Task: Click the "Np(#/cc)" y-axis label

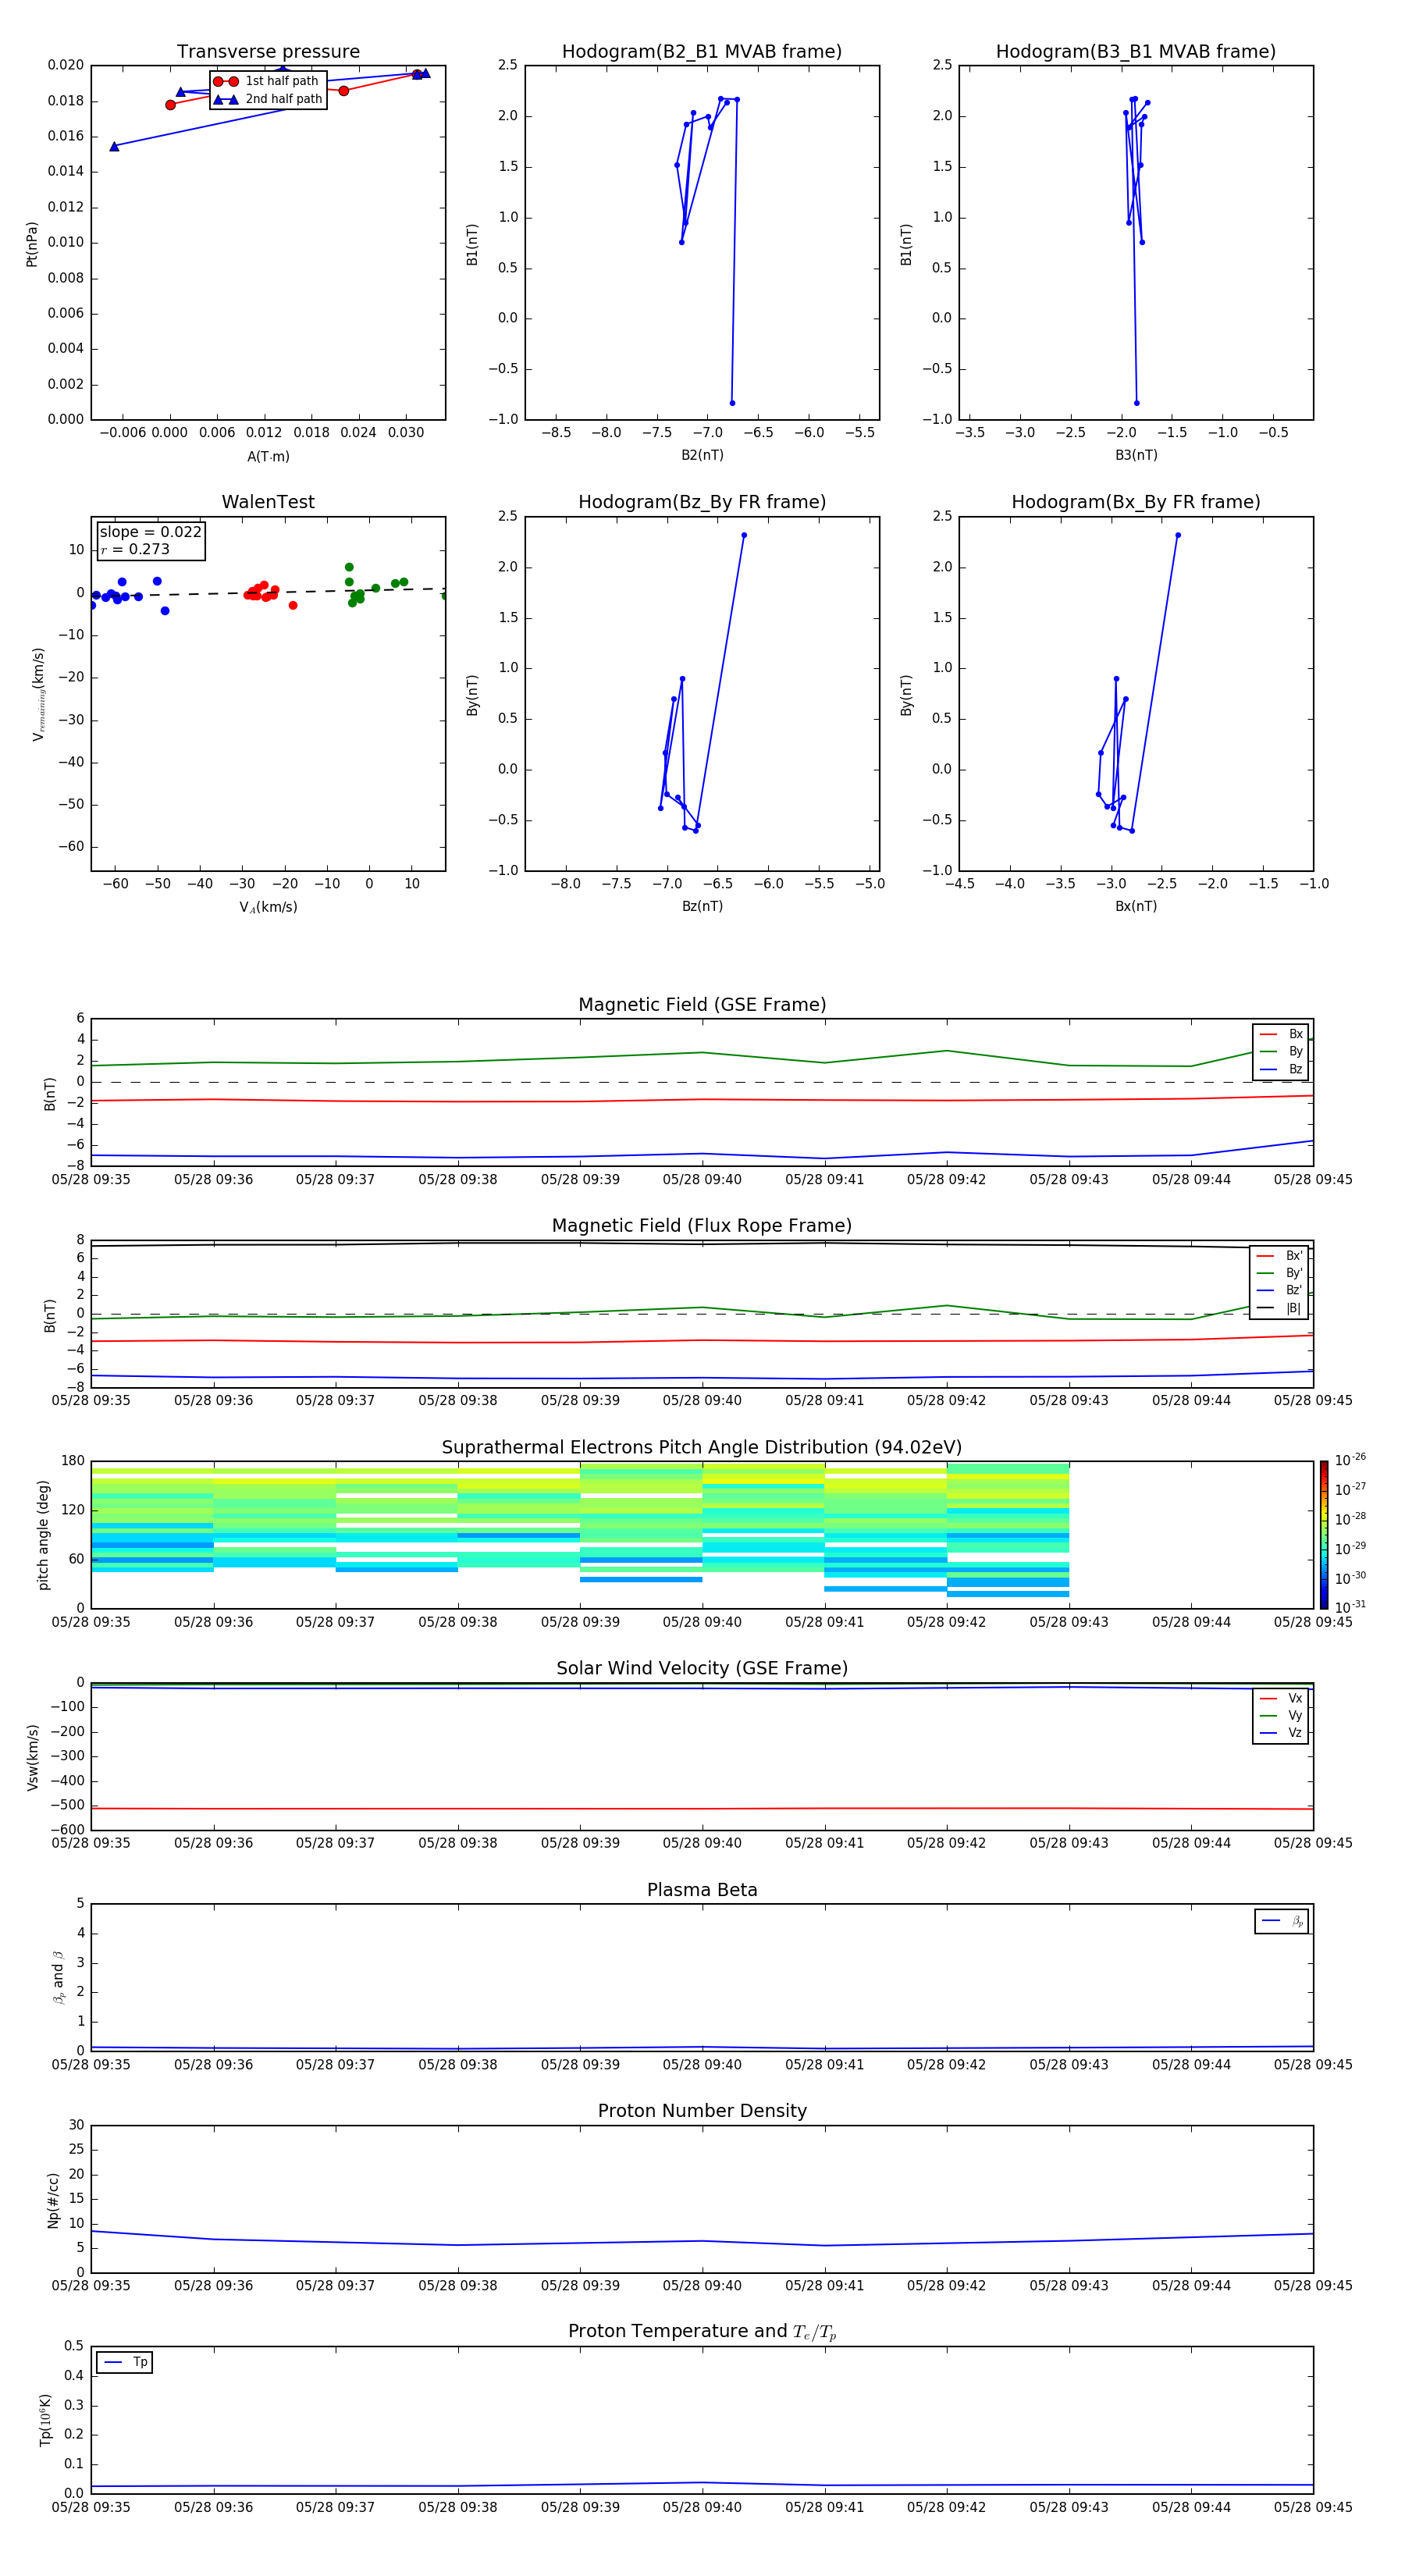Action: point(53,2199)
